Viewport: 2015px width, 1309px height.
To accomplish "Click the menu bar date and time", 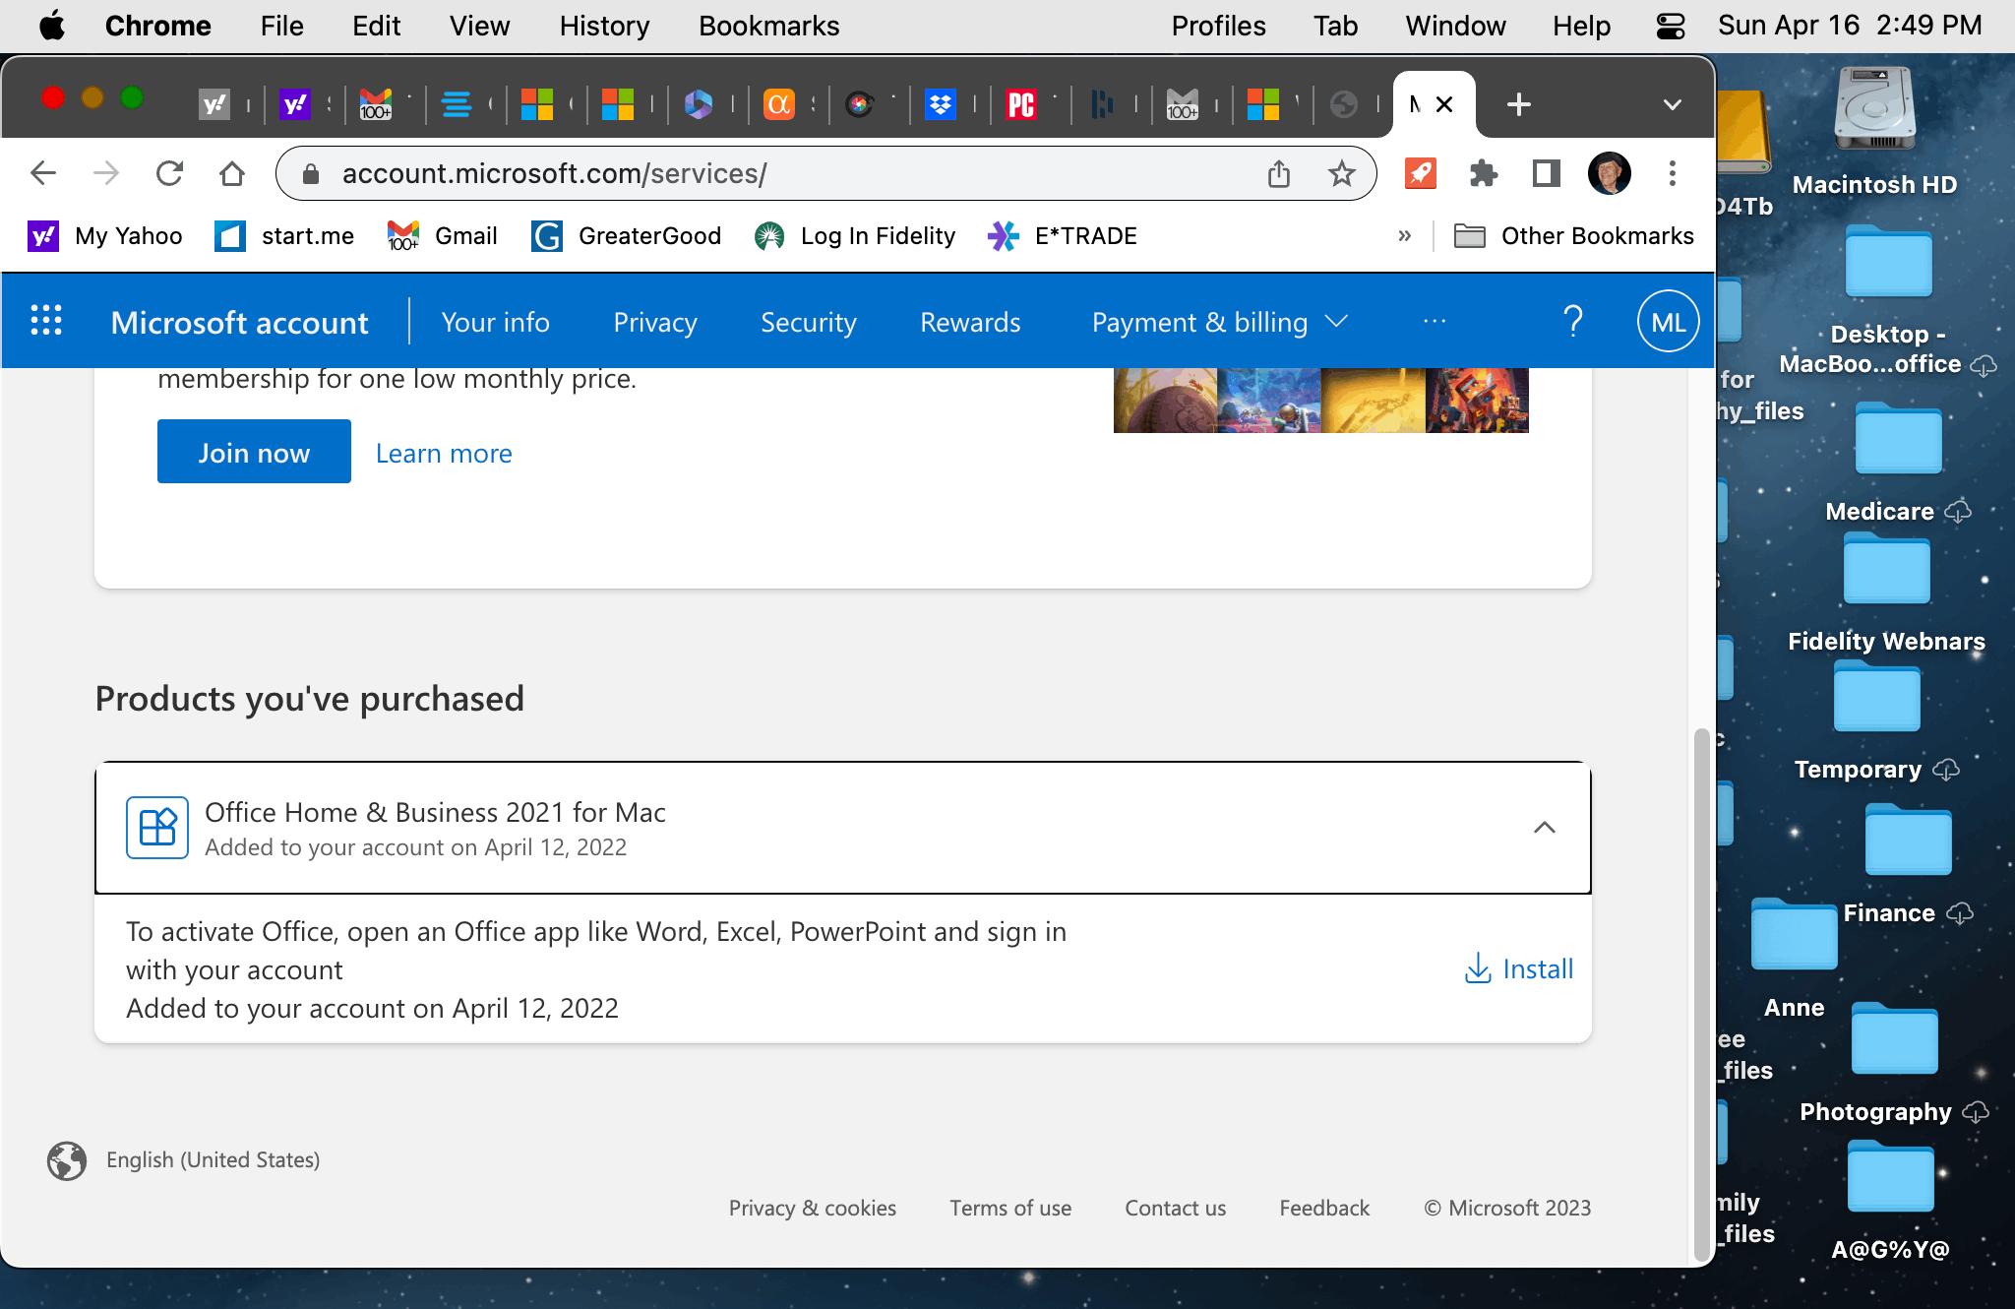I will point(1850,26).
